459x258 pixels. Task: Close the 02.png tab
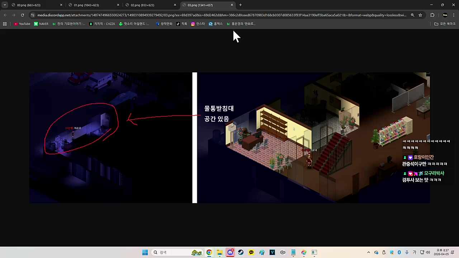pyautogui.click(x=175, y=5)
